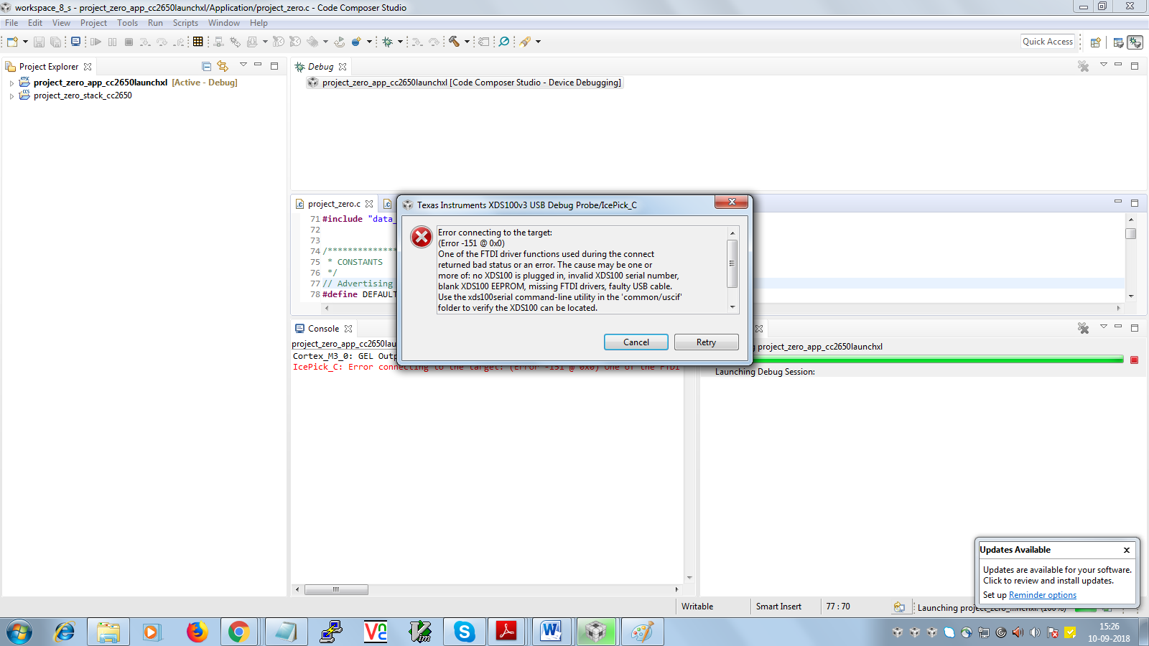This screenshot has height=646, width=1149.
Task: Open the File menu
Action: pyautogui.click(x=11, y=23)
